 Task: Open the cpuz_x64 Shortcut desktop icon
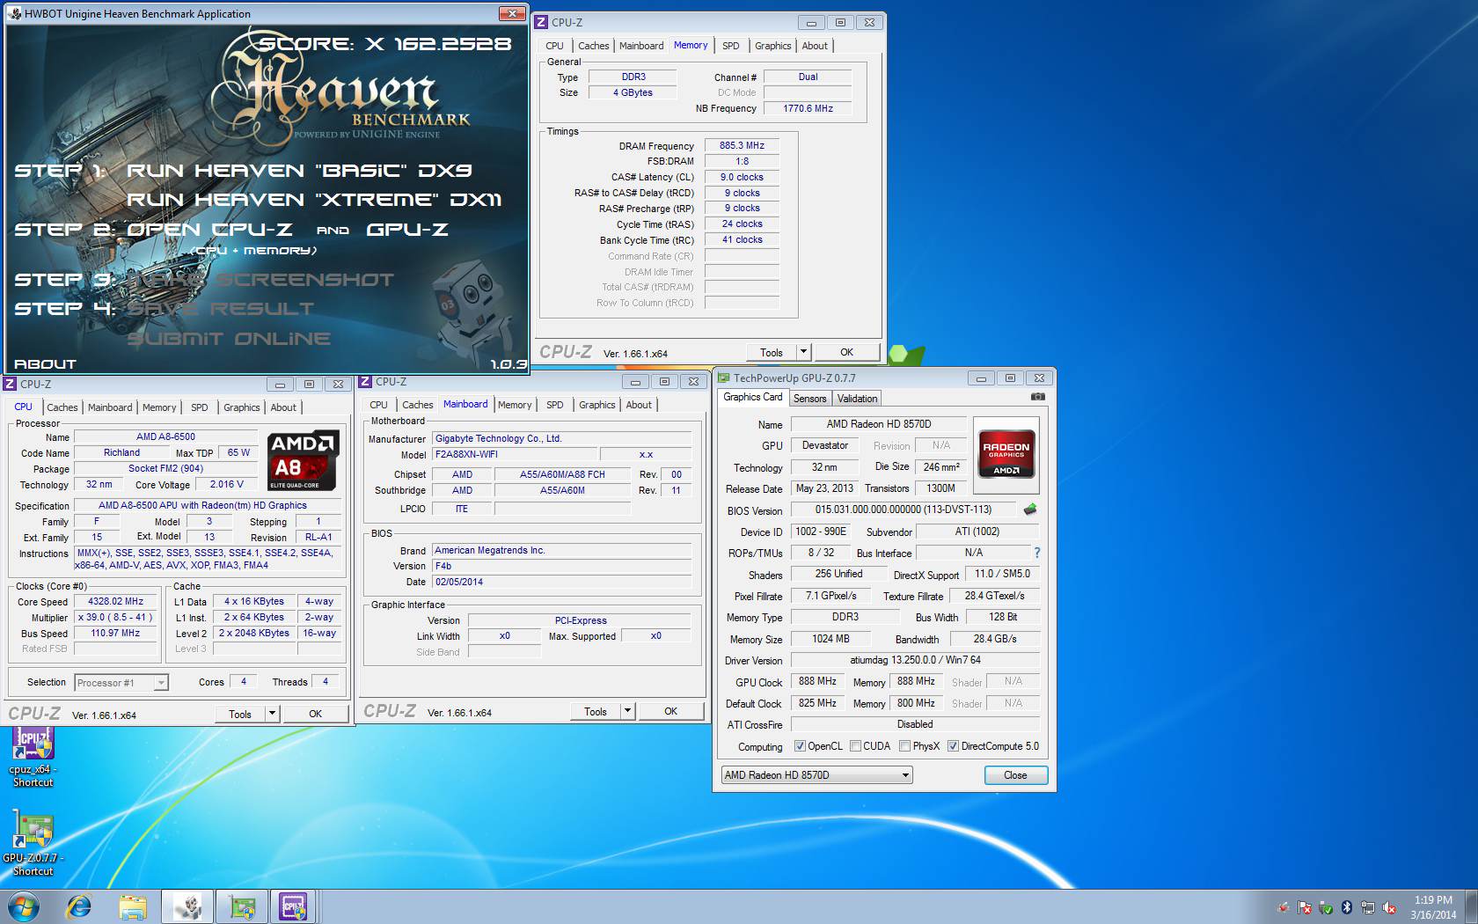pos(33,758)
